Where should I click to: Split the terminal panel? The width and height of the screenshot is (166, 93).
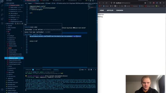pyautogui.click(x=89, y=69)
